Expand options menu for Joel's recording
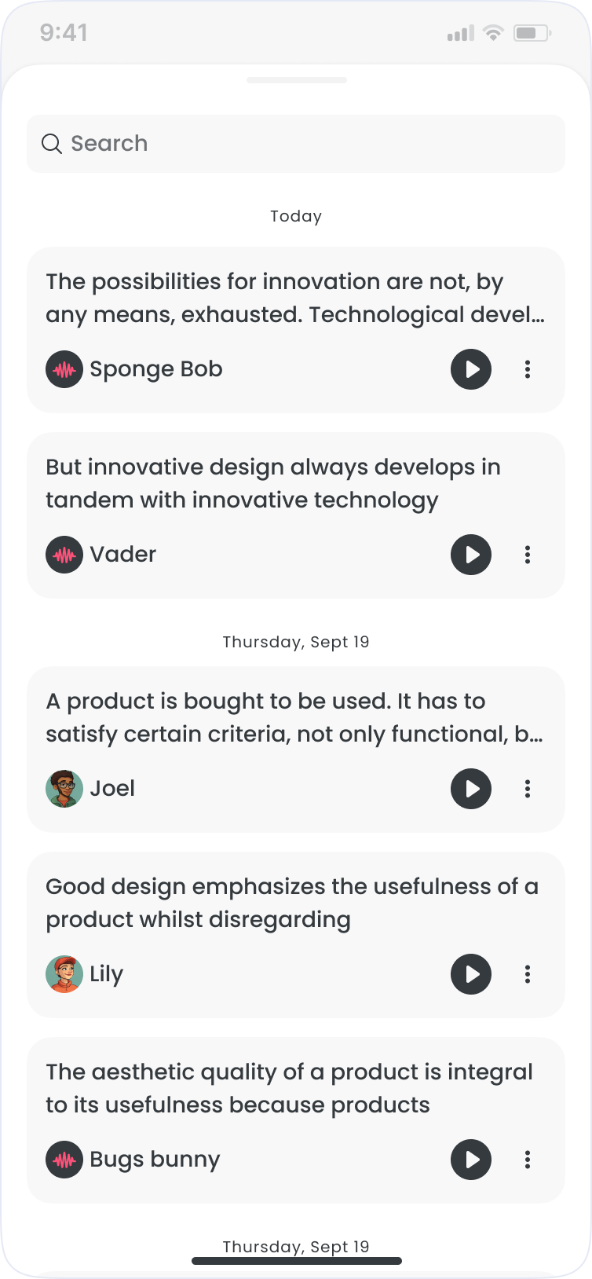Screen dimensions: 592x1279 [x=528, y=789]
